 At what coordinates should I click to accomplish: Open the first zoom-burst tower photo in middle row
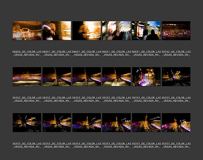tap(57, 77)
